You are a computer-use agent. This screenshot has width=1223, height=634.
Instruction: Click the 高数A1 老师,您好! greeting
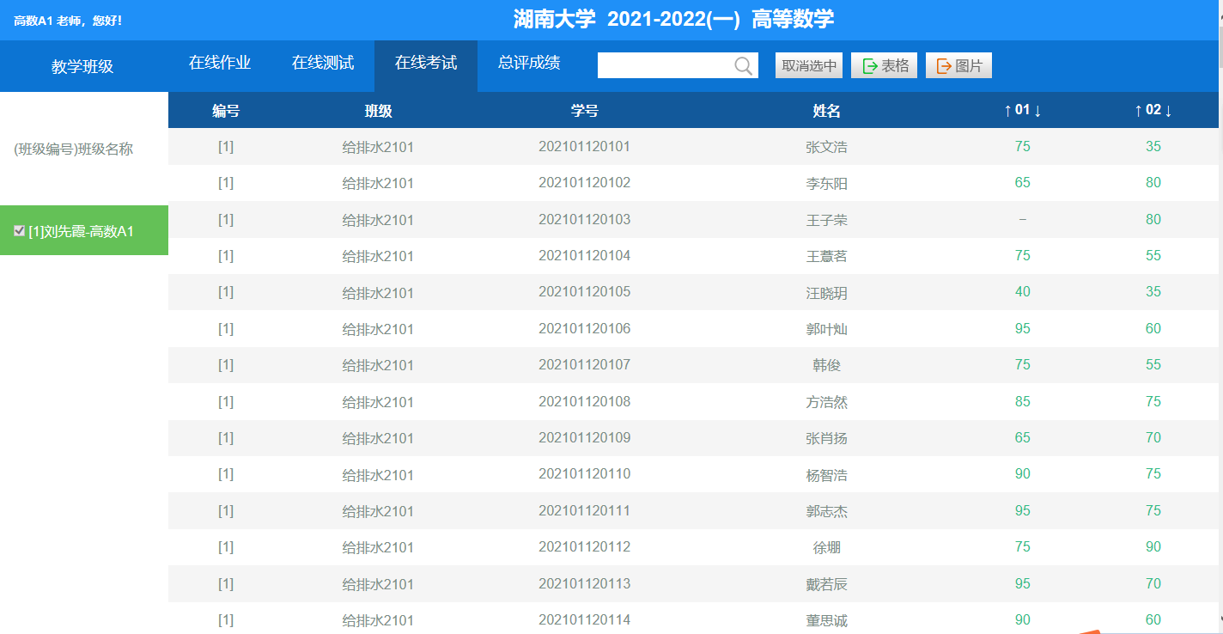(68, 20)
